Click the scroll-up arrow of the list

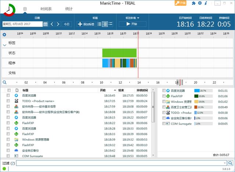(x=153, y=90)
